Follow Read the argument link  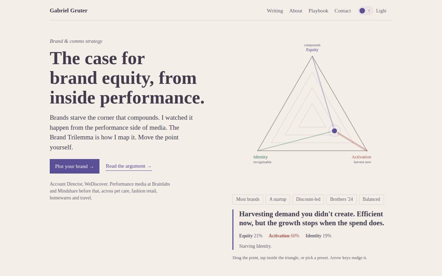coord(128,166)
